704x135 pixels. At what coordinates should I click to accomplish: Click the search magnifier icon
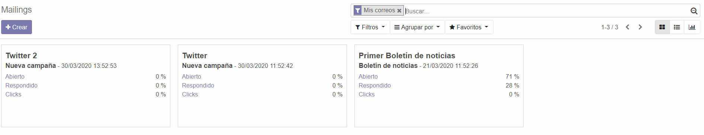(694, 11)
